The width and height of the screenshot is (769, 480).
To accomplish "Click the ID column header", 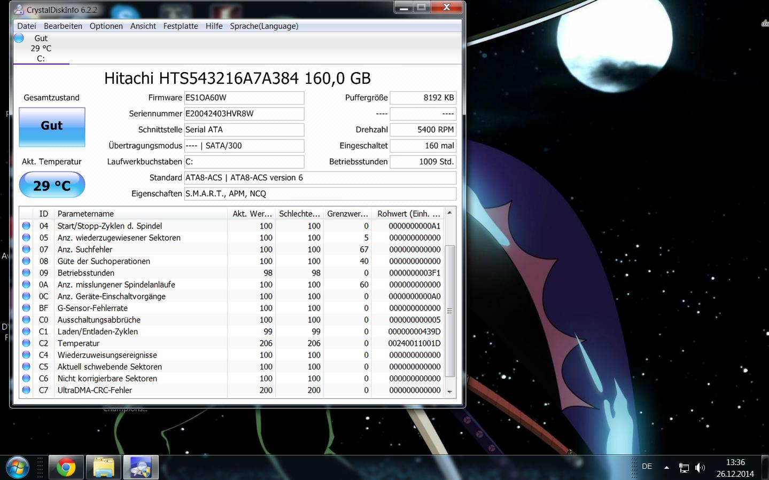I will (x=44, y=214).
